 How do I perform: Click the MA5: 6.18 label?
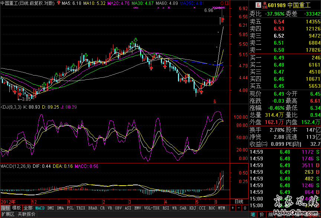(x=71, y=3)
